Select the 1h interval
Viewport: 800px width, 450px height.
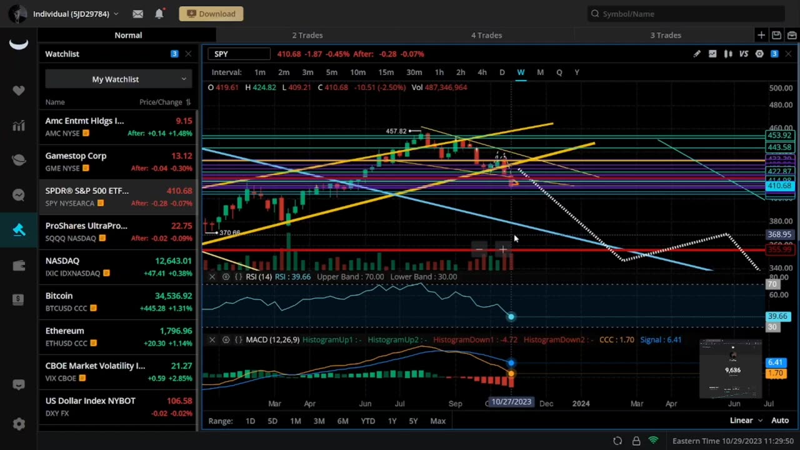(x=439, y=72)
